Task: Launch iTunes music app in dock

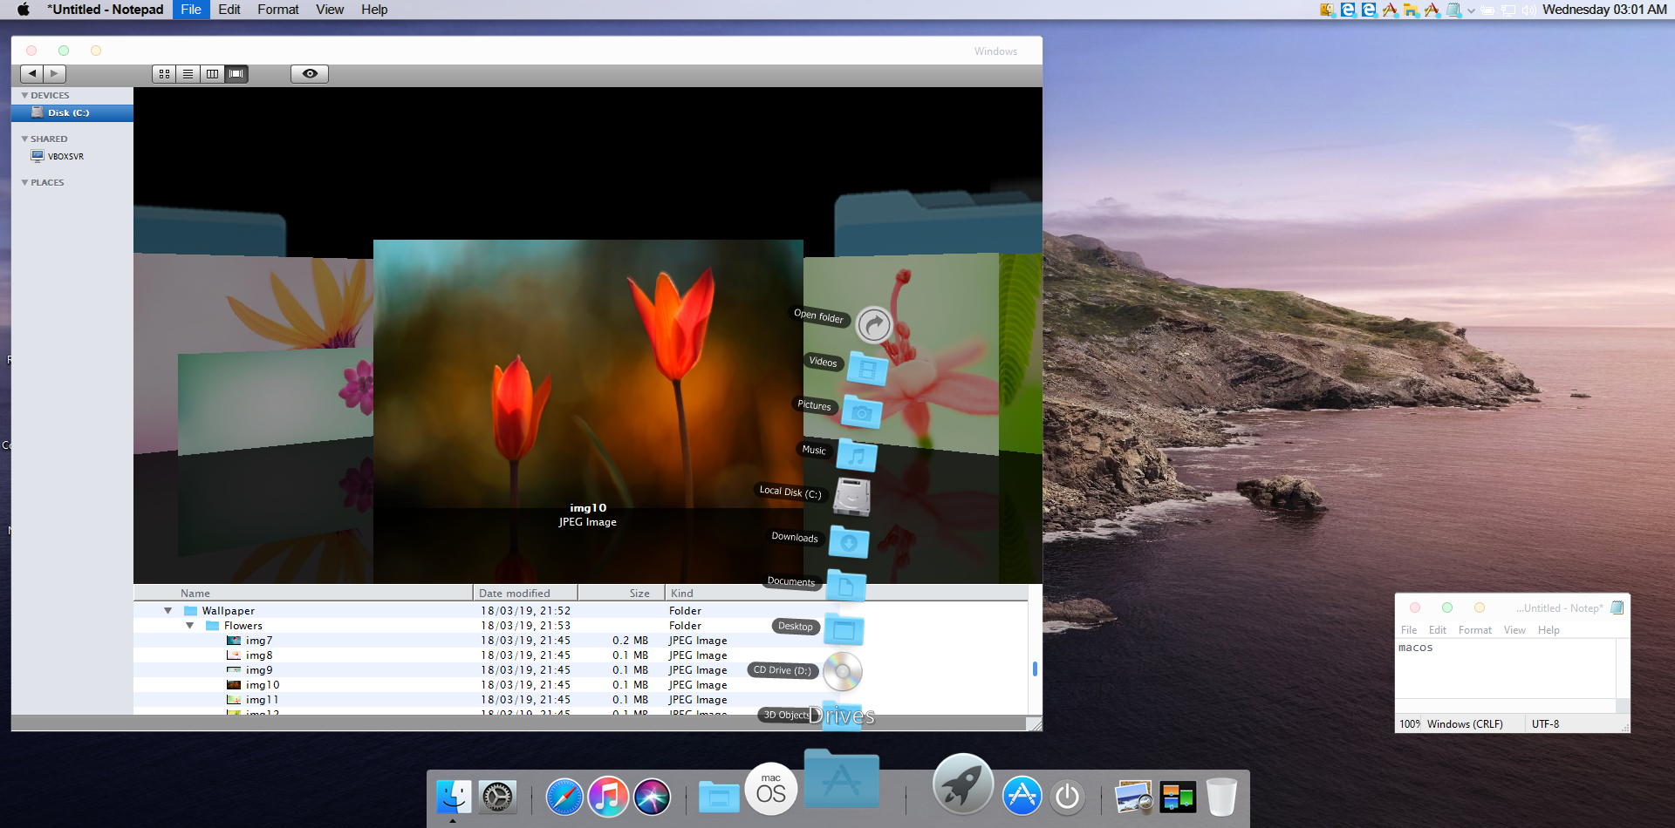Action: point(608,797)
